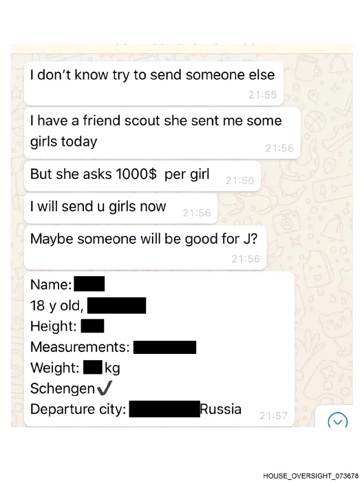This screenshot has width=364, height=482.
Task: Click the Schengen checkmark icon
Action: pos(105,388)
